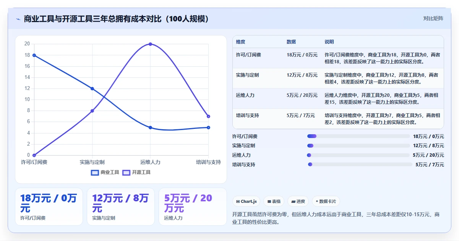
Task: Click the 培训与支持 progress bar
Action: (x=360, y=164)
